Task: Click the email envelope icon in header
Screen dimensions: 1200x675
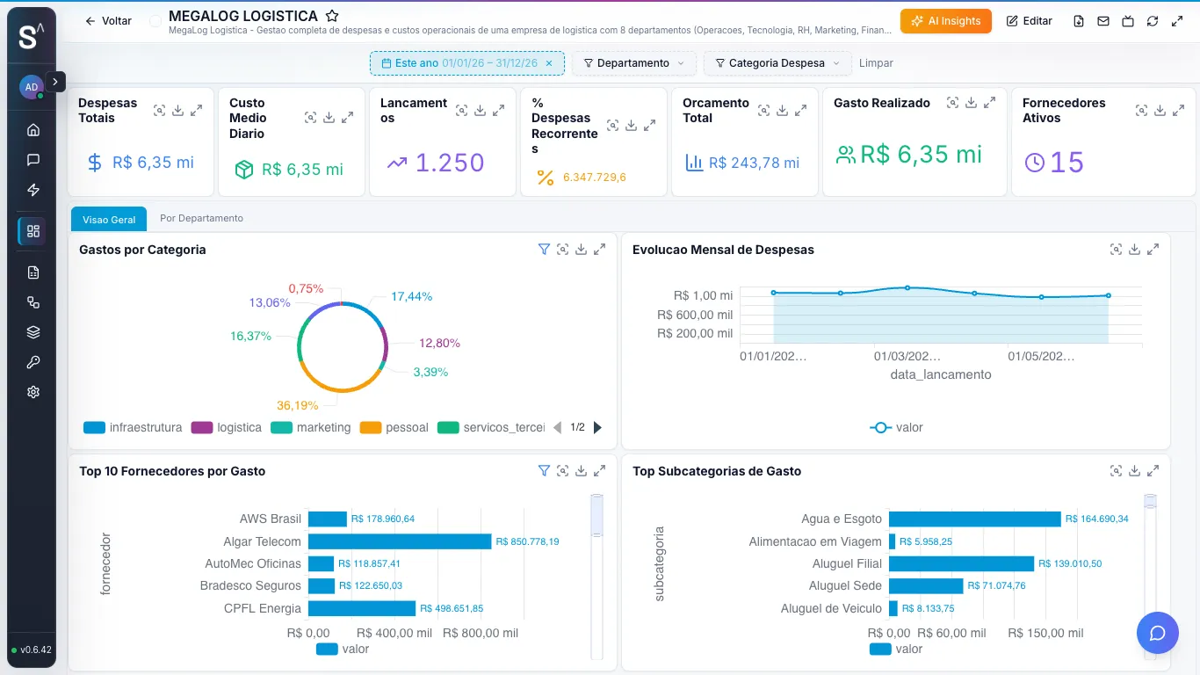Action: pos(1103,21)
